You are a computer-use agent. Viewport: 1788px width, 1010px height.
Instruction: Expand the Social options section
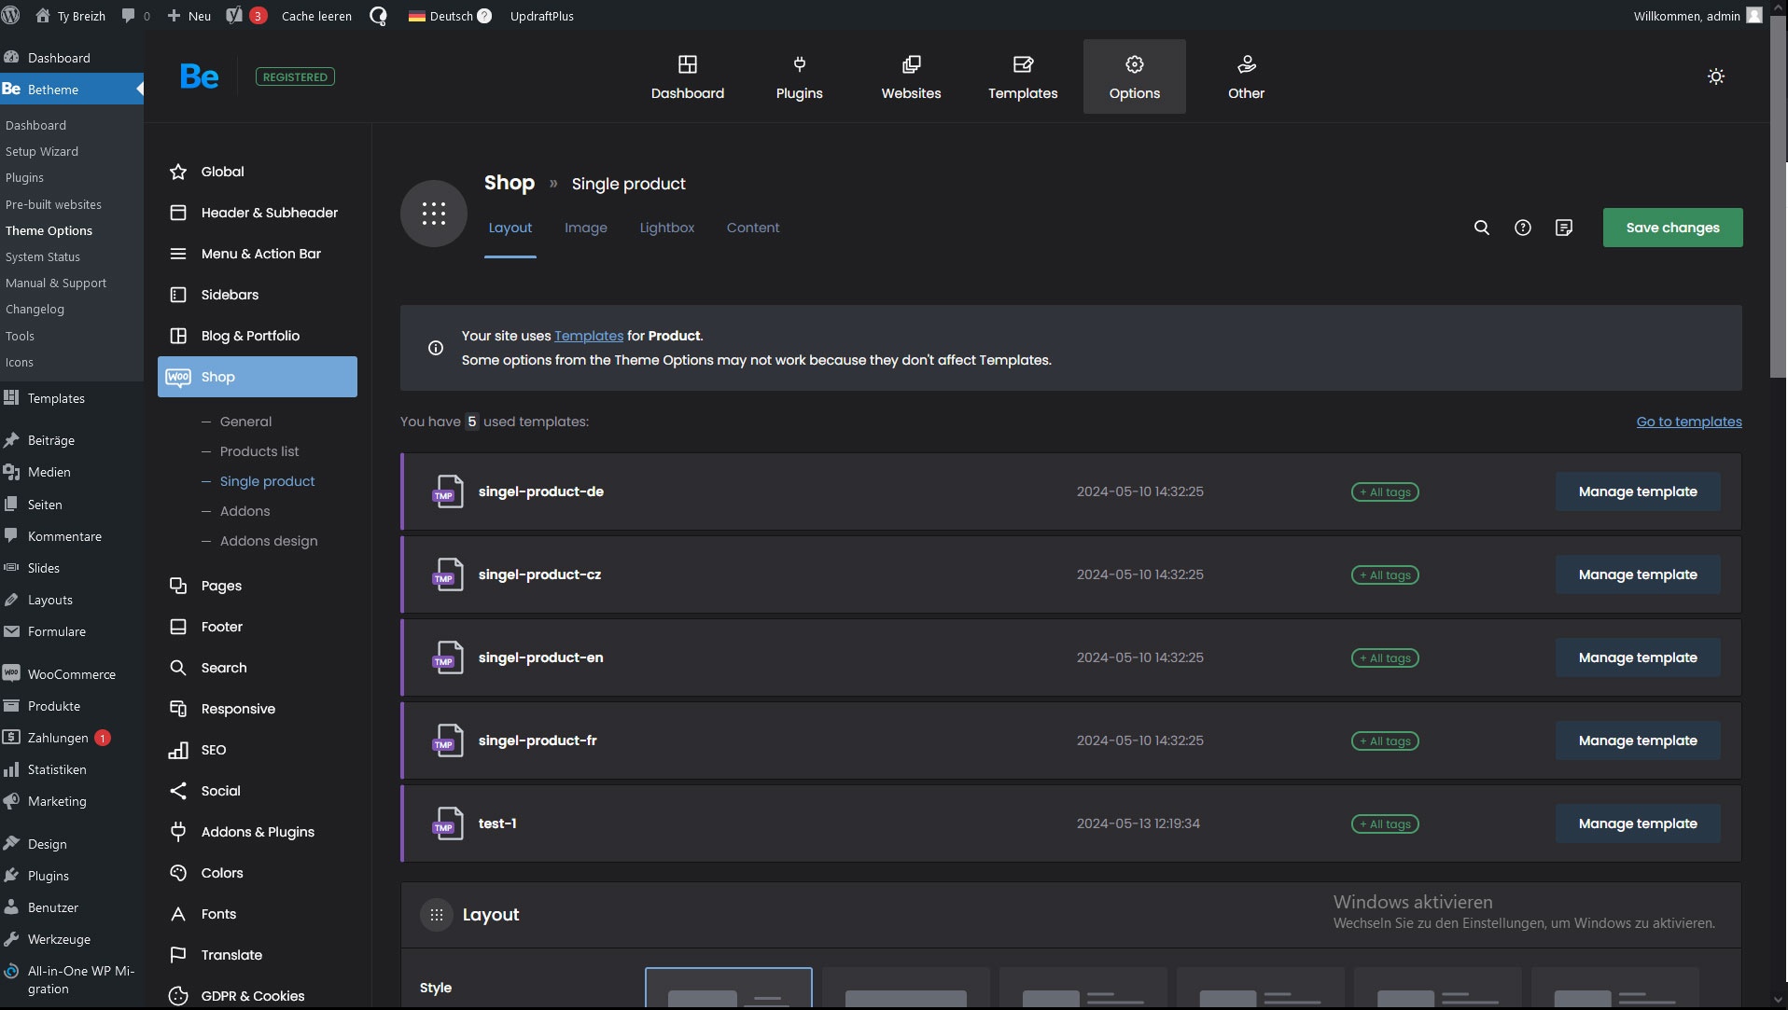point(258,791)
